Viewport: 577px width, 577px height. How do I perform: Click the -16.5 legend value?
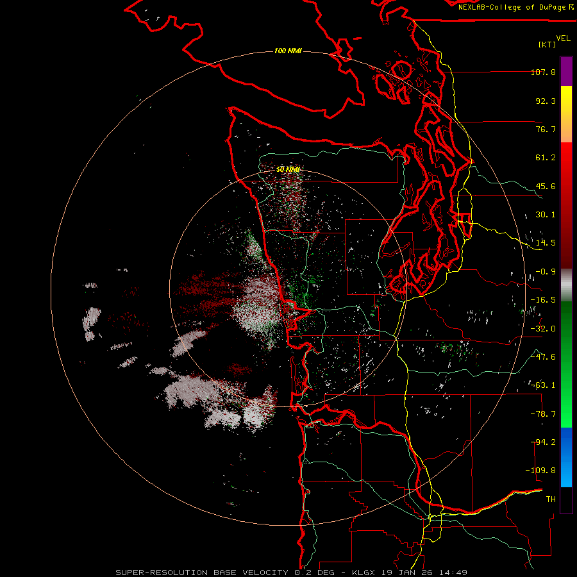(x=543, y=300)
